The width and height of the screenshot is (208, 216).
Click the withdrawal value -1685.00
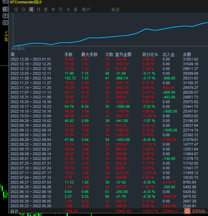point(170,111)
